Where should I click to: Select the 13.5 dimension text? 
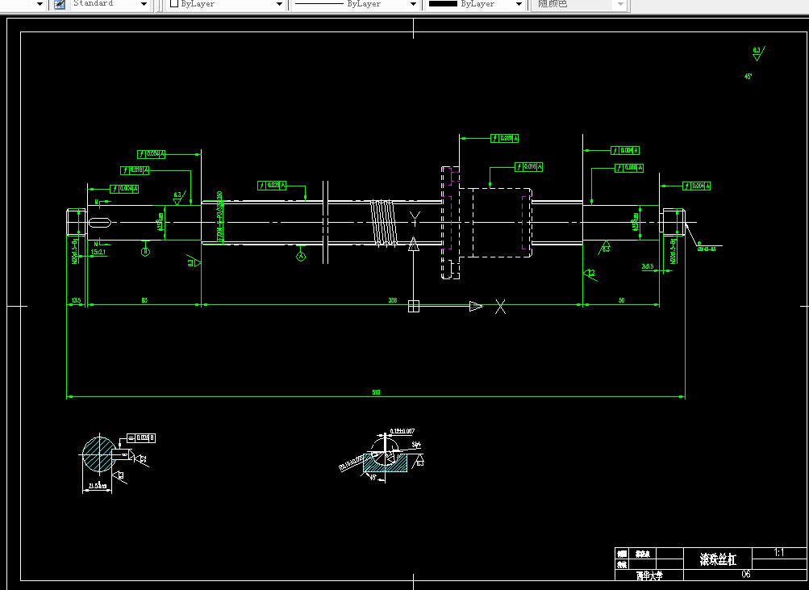click(x=77, y=300)
